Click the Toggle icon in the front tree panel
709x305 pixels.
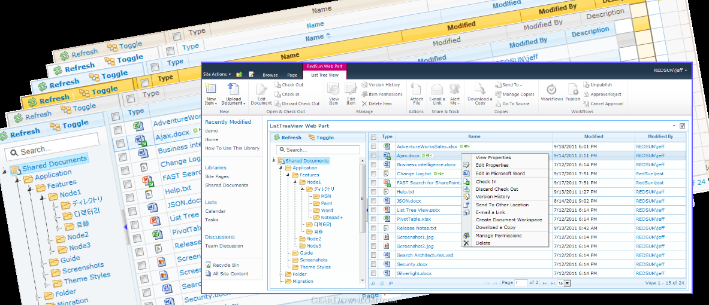[x=312, y=138]
